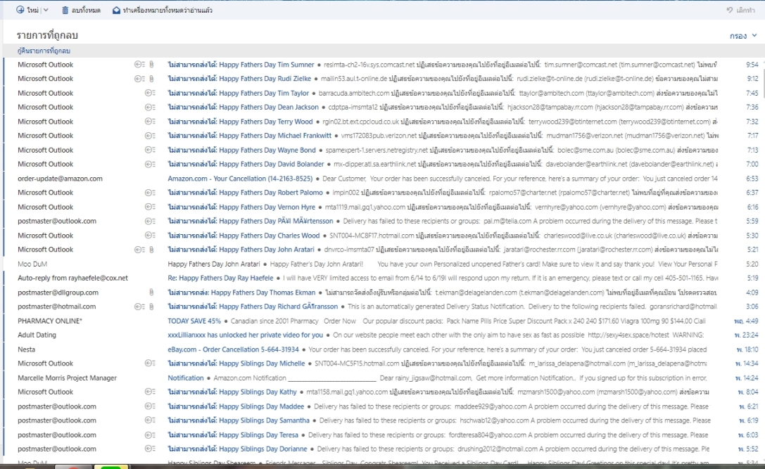Click the conversation icon on Terry Wood row
The image size is (765, 469).
click(150, 122)
